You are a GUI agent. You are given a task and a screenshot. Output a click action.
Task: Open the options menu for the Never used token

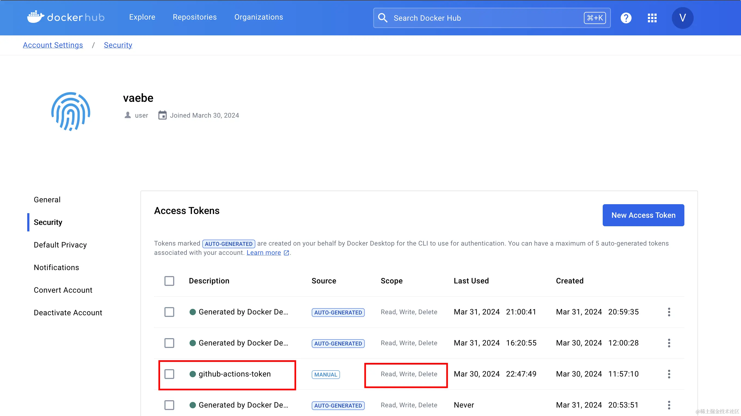[x=669, y=405]
